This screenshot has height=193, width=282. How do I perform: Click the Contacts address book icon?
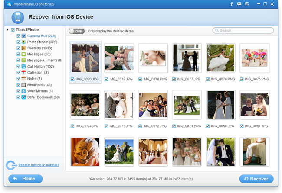click(24, 48)
